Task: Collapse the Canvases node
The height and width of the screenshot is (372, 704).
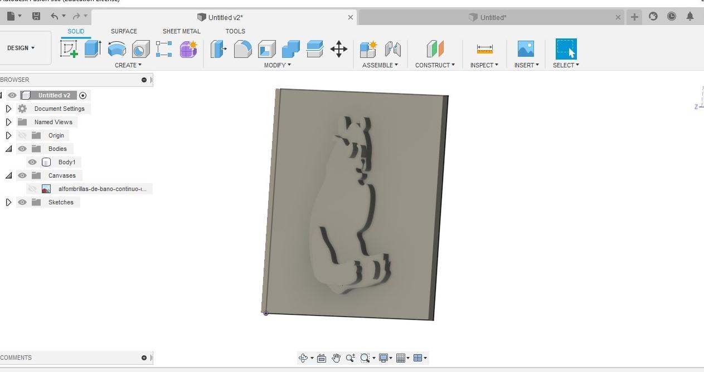Action: [8, 175]
